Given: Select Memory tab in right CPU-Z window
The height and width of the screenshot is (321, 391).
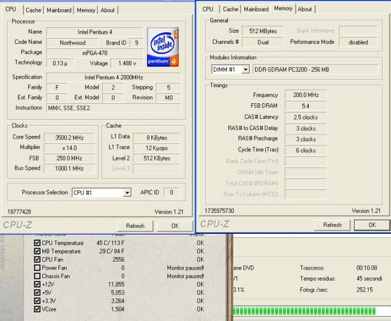Looking at the screenshot, I should pos(283,9).
